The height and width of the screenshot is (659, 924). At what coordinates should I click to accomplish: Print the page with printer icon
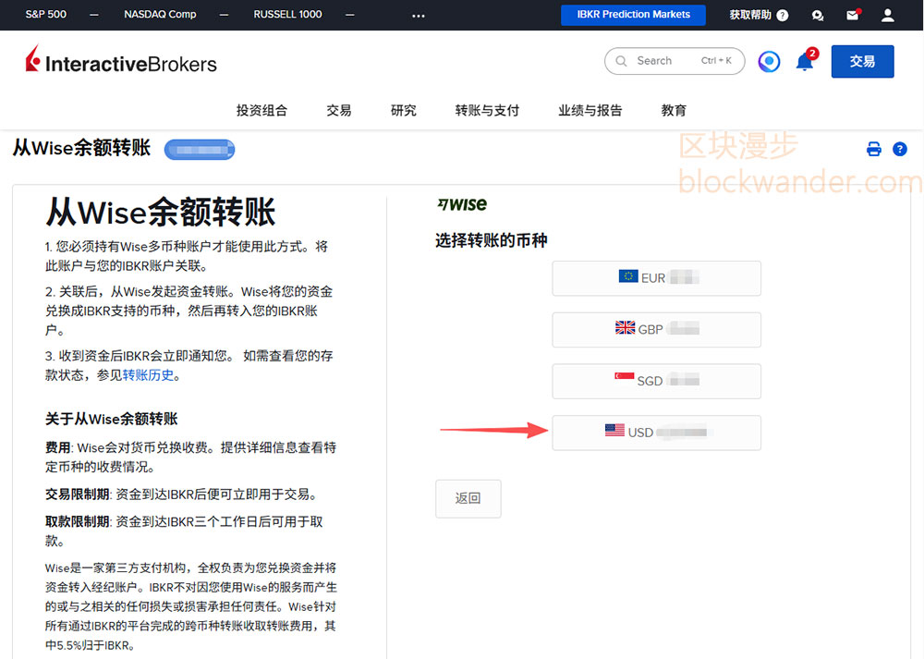coord(874,149)
